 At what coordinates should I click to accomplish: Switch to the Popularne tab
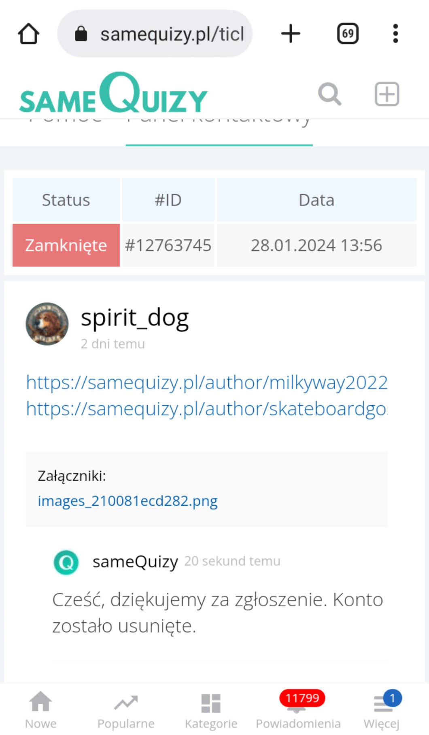126,710
